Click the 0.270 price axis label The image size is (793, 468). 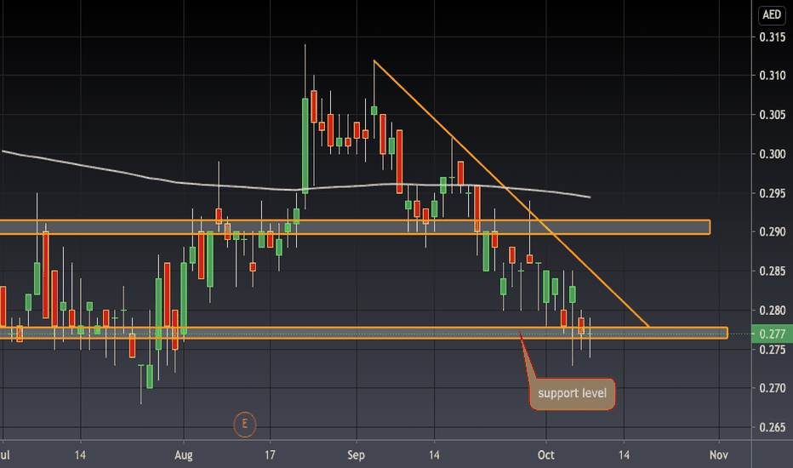(x=773, y=388)
